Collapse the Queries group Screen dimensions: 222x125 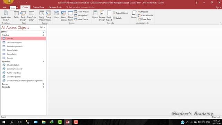pyautogui.click(x=43, y=61)
